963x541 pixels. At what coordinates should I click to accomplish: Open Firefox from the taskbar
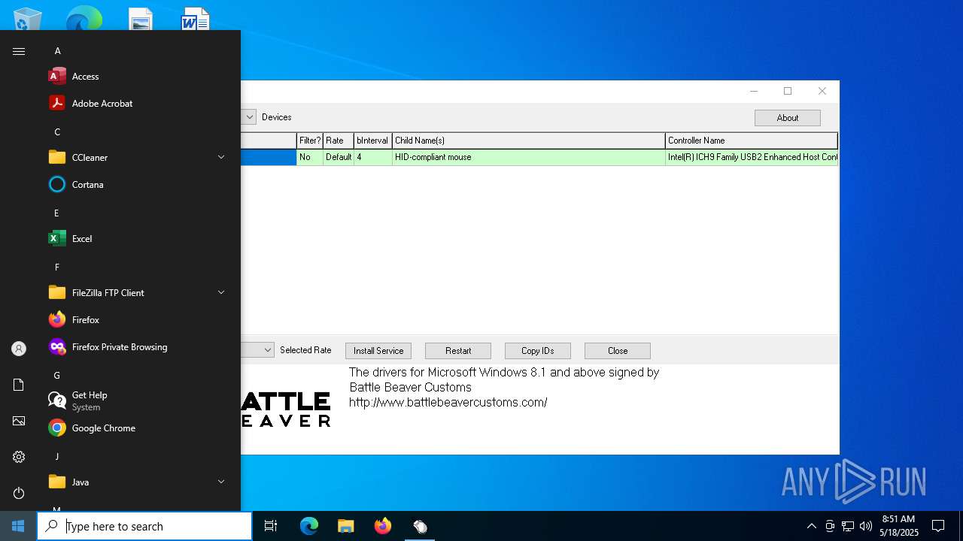coord(382,526)
